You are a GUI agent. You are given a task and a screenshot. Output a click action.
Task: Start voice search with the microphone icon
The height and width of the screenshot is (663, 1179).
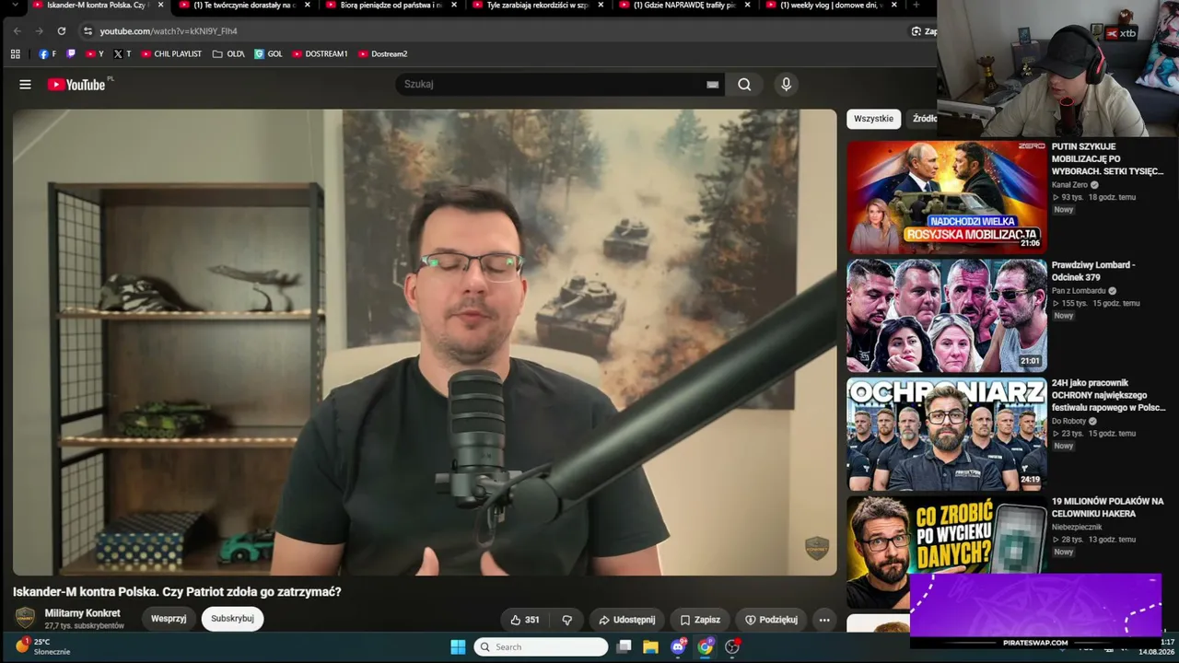point(786,85)
